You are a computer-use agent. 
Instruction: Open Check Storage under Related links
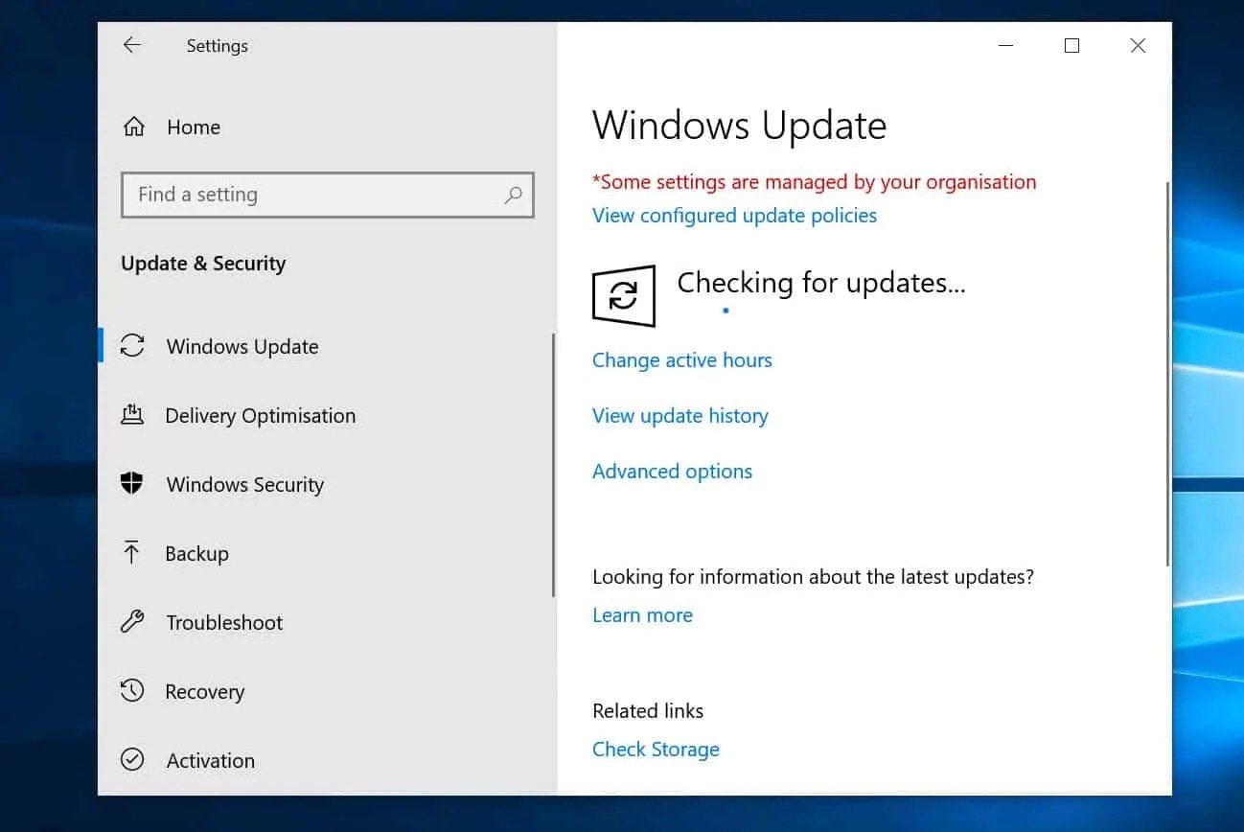(x=656, y=749)
